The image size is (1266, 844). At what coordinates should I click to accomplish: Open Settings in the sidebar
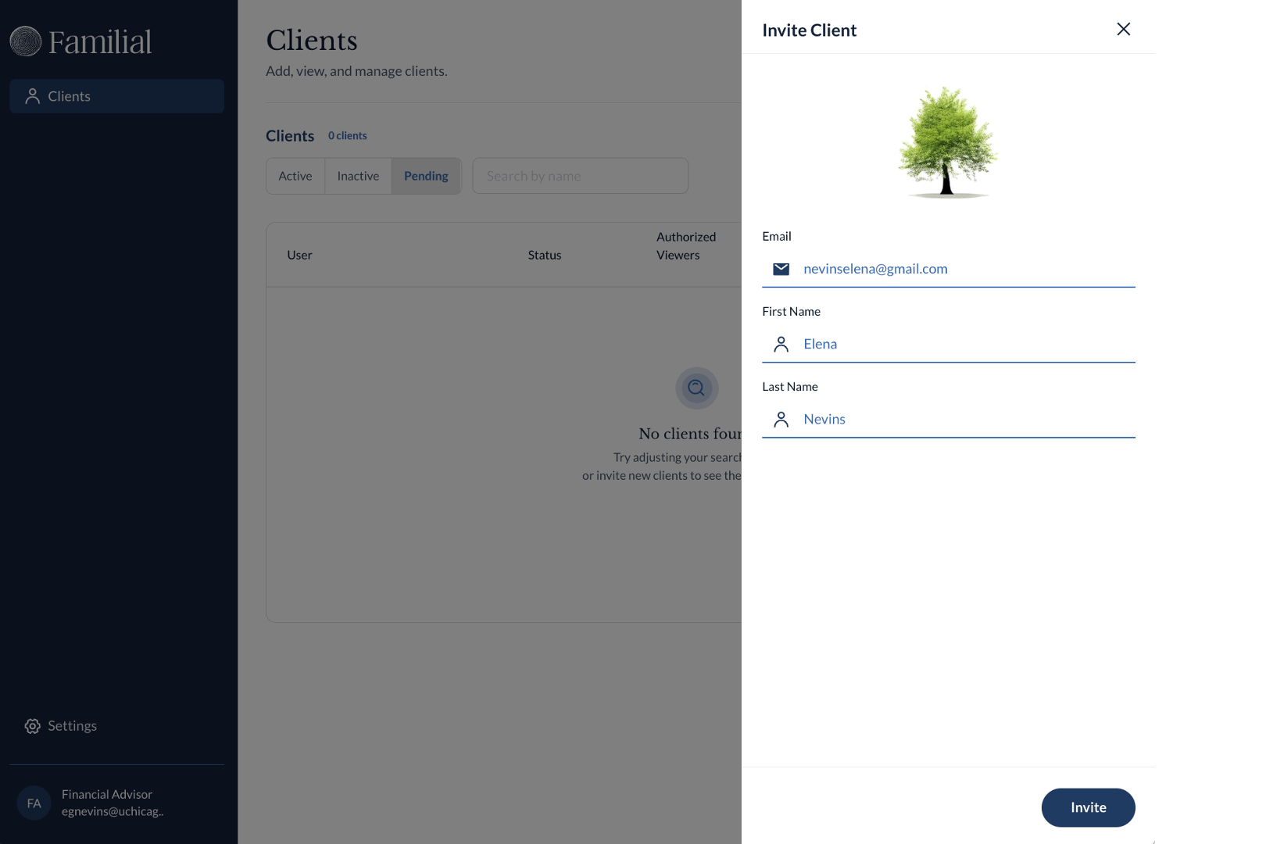(116, 726)
